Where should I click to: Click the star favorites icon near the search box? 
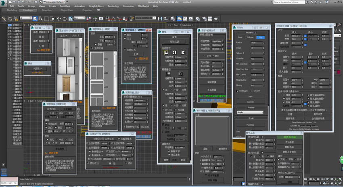pos(320,2)
